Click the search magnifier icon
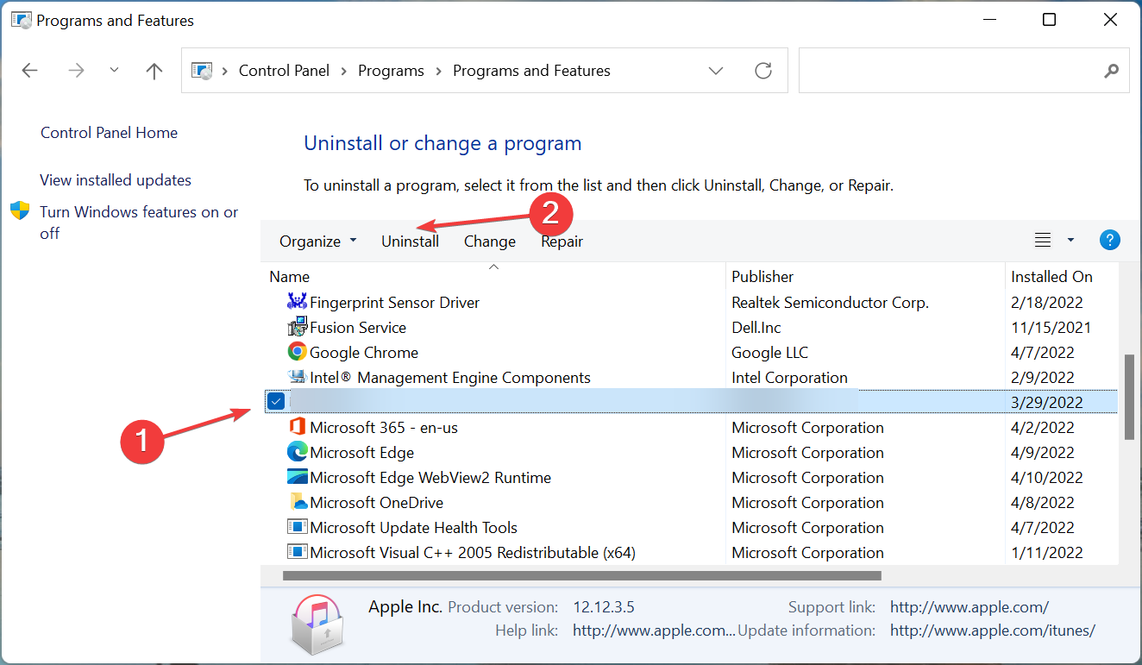Viewport: 1142px width, 665px height. coord(1112,71)
